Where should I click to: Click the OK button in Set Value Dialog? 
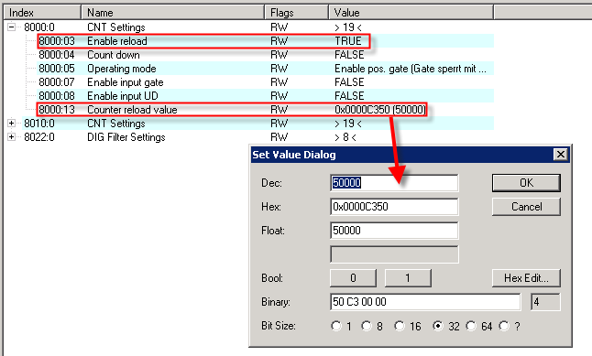pos(526,183)
